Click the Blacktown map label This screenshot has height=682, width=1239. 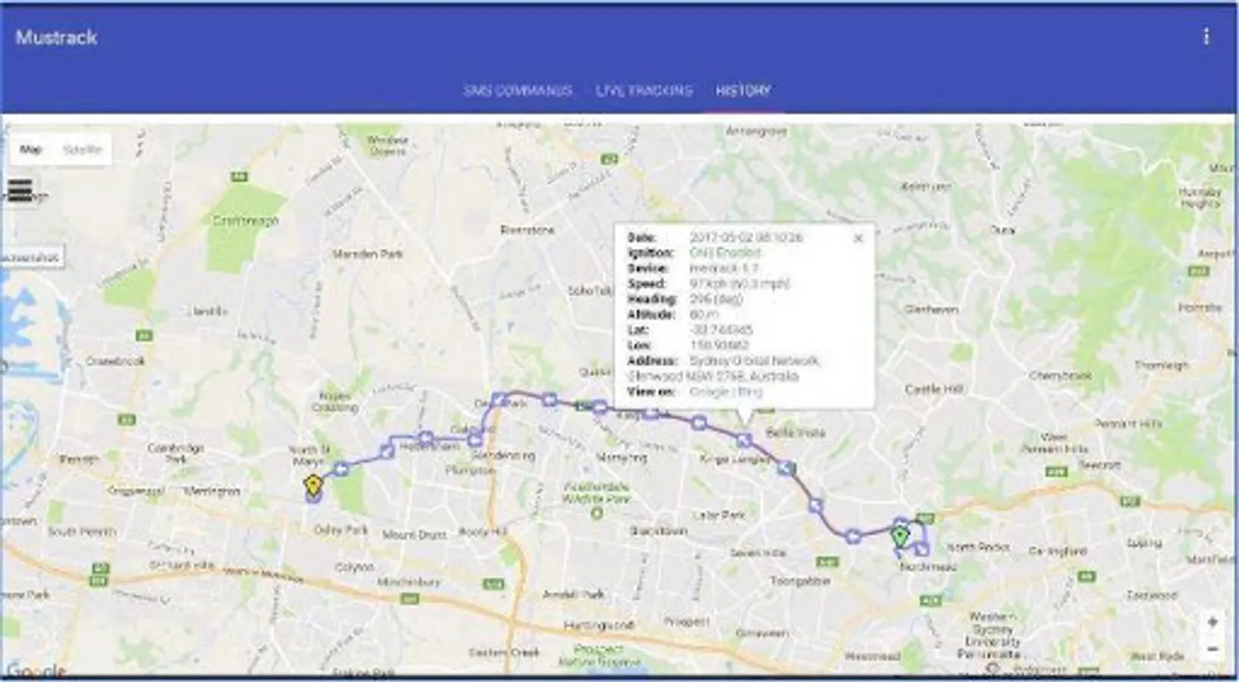658,531
